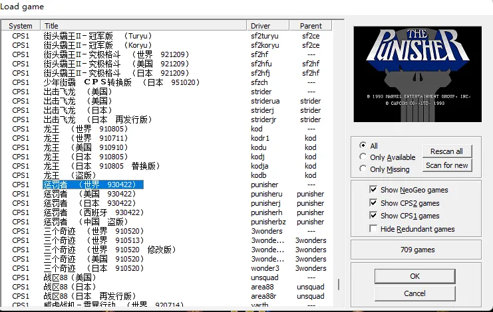Select the row with driver kod
This screenshot has height=312, width=493.
[x=166, y=129]
